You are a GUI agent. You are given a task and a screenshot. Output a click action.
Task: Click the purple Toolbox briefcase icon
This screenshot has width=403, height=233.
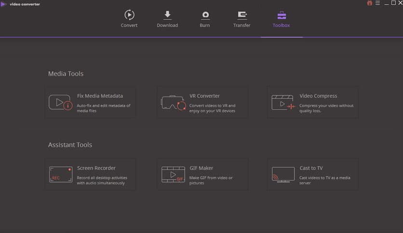coord(282,15)
